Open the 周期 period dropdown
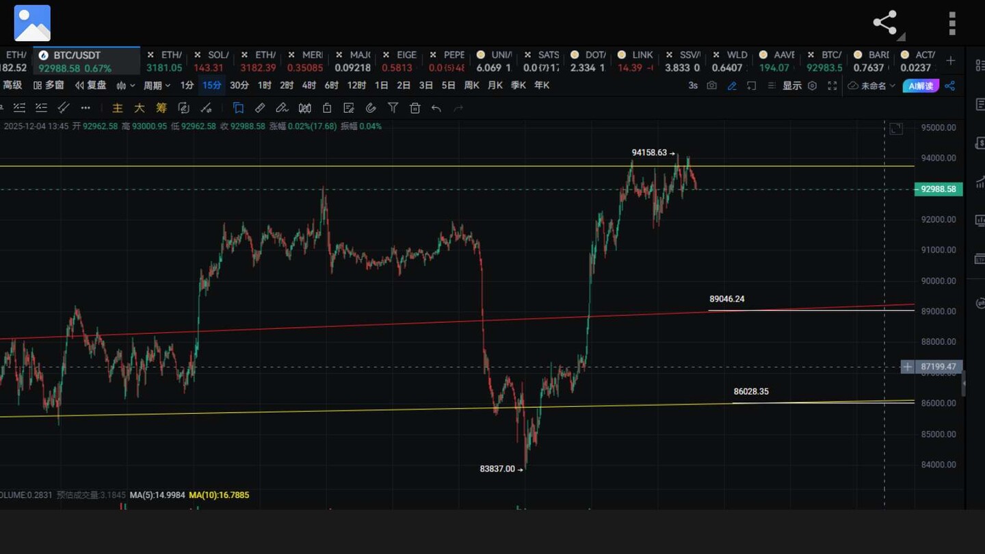 pyautogui.click(x=157, y=85)
